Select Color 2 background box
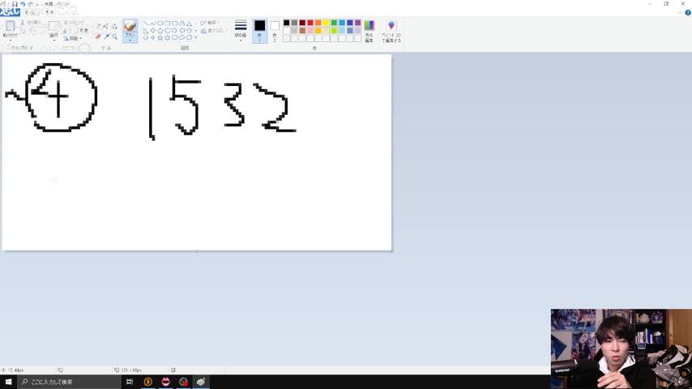 [275, 31]
